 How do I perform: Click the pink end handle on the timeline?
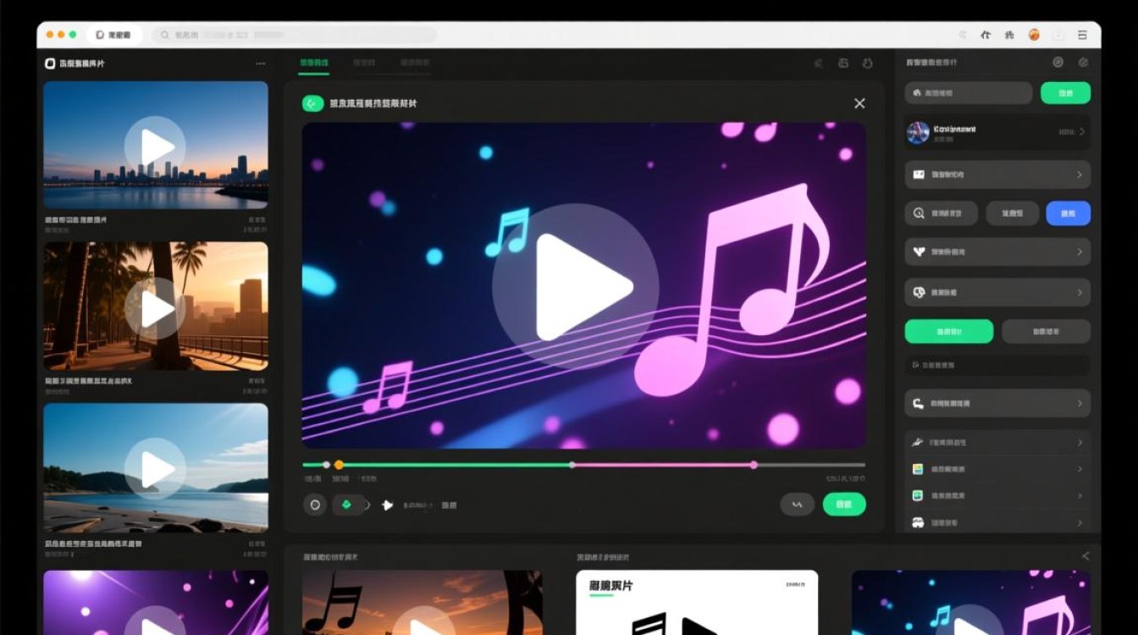pos(754,465)
